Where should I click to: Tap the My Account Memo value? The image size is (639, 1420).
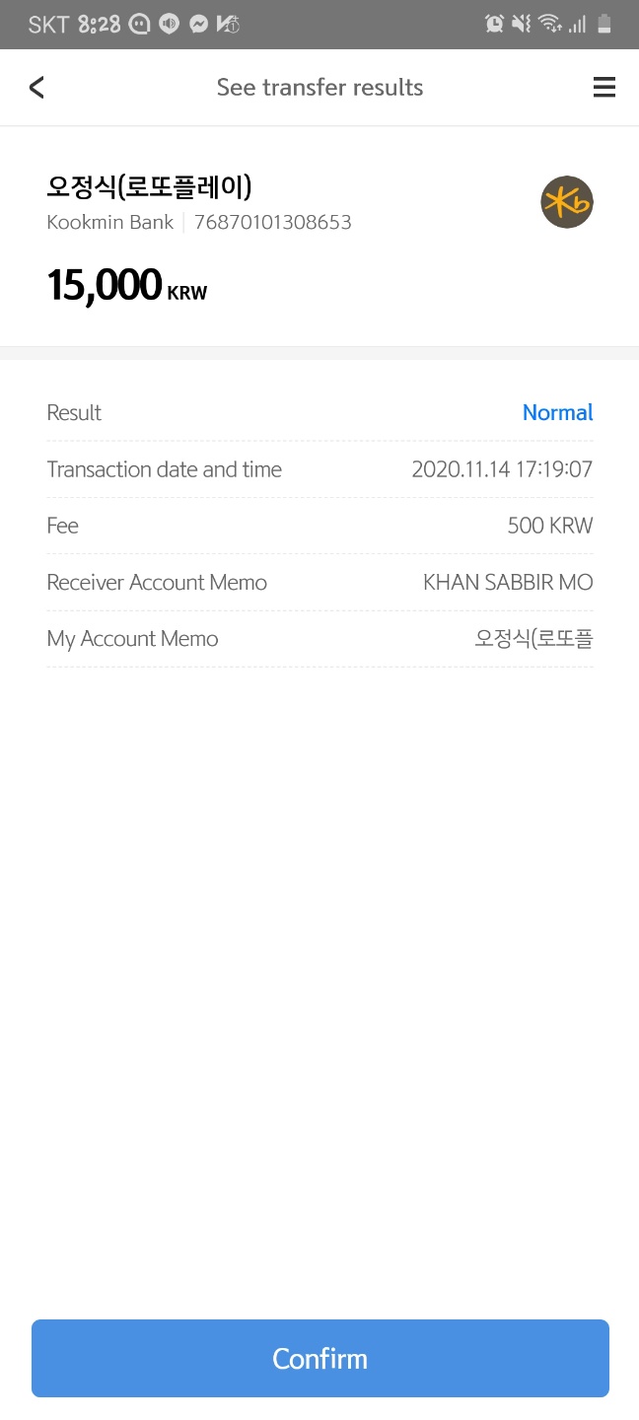533,638
